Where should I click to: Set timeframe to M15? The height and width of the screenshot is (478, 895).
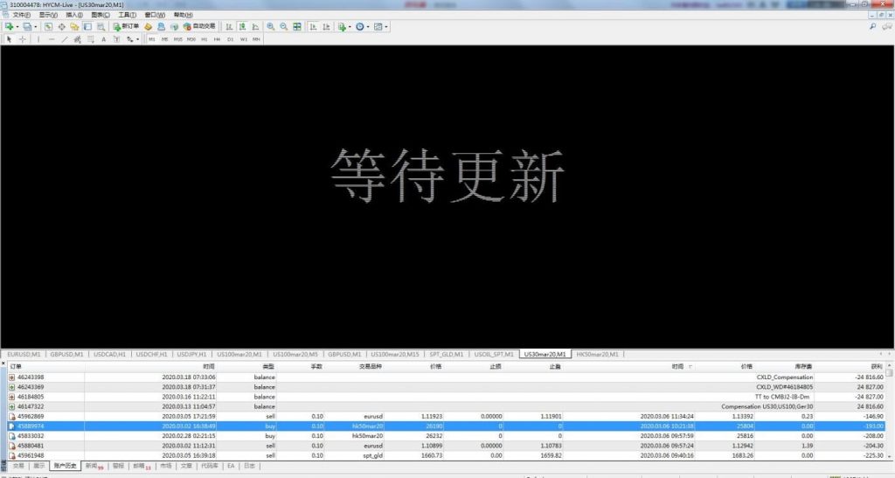(178, 39)
